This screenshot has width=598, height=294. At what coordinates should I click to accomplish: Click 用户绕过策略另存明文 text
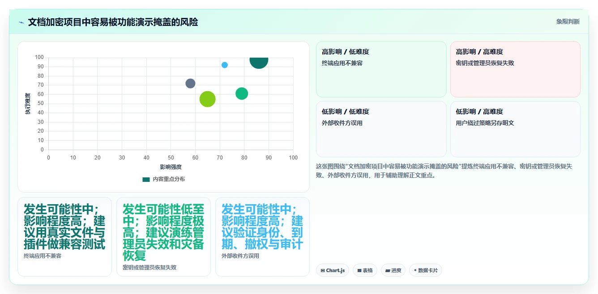tap(485, 123)
